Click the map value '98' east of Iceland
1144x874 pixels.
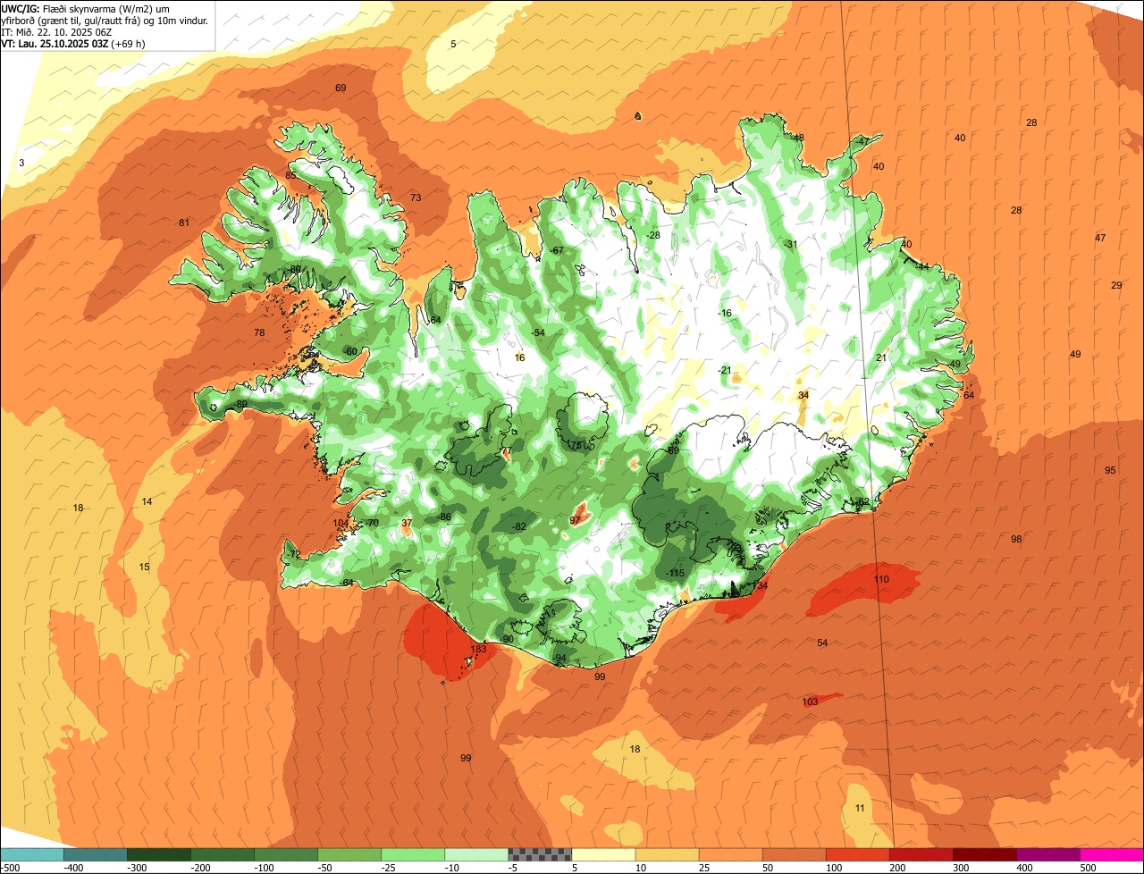(1016, 539)
